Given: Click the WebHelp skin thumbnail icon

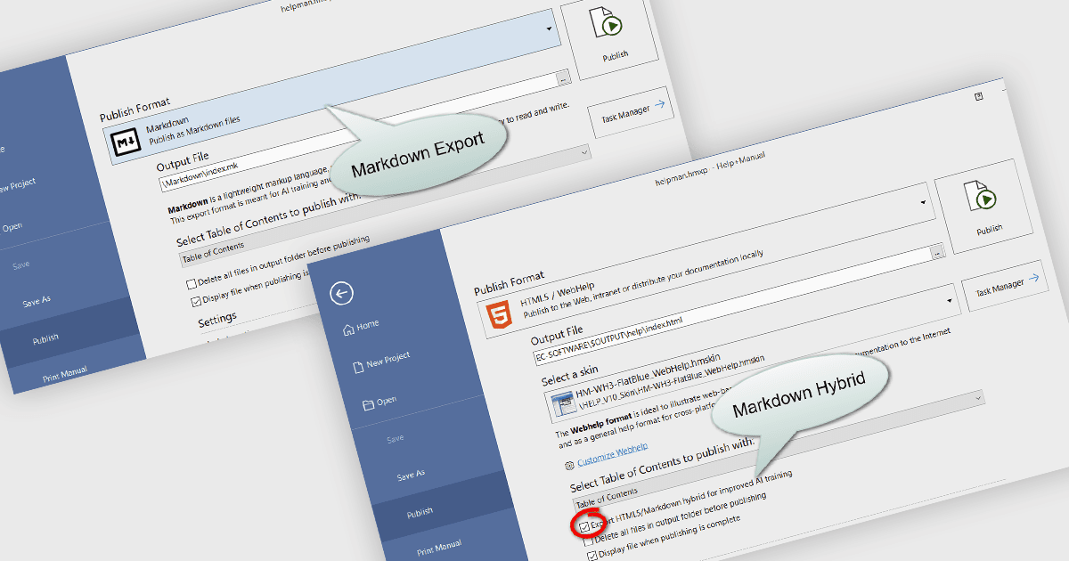Looking at the screenshot, I should pyautogui.click(x=563, y=402).
